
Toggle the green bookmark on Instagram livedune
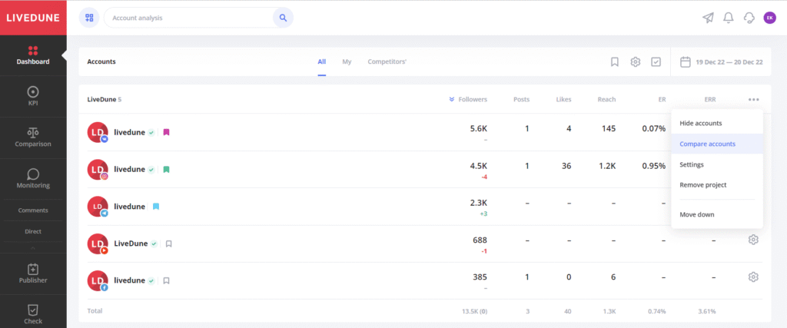(x=166, y=170)
